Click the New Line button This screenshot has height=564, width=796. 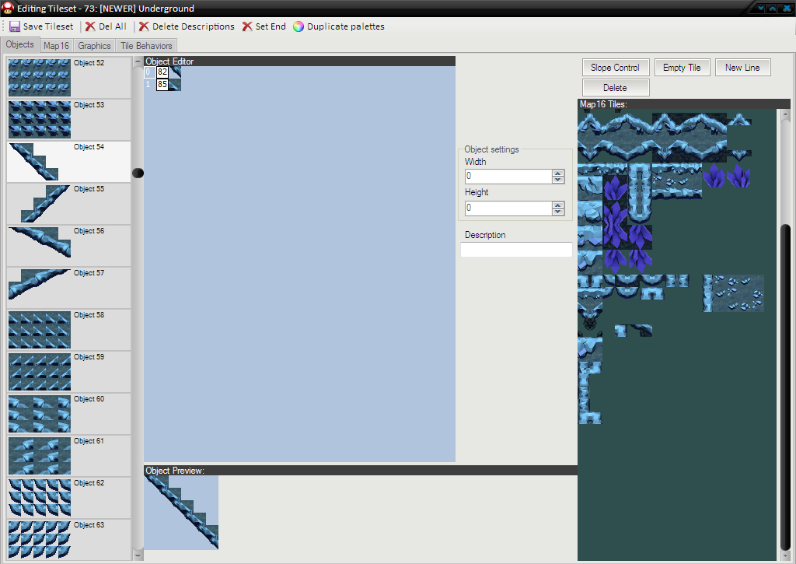pos(742,68)
